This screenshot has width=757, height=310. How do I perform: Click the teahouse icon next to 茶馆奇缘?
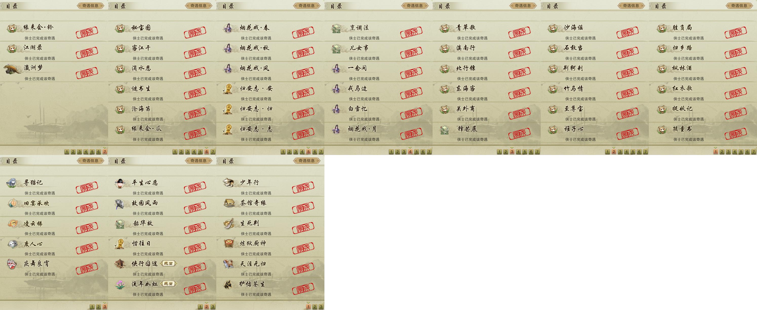click(x=229, y=203)
